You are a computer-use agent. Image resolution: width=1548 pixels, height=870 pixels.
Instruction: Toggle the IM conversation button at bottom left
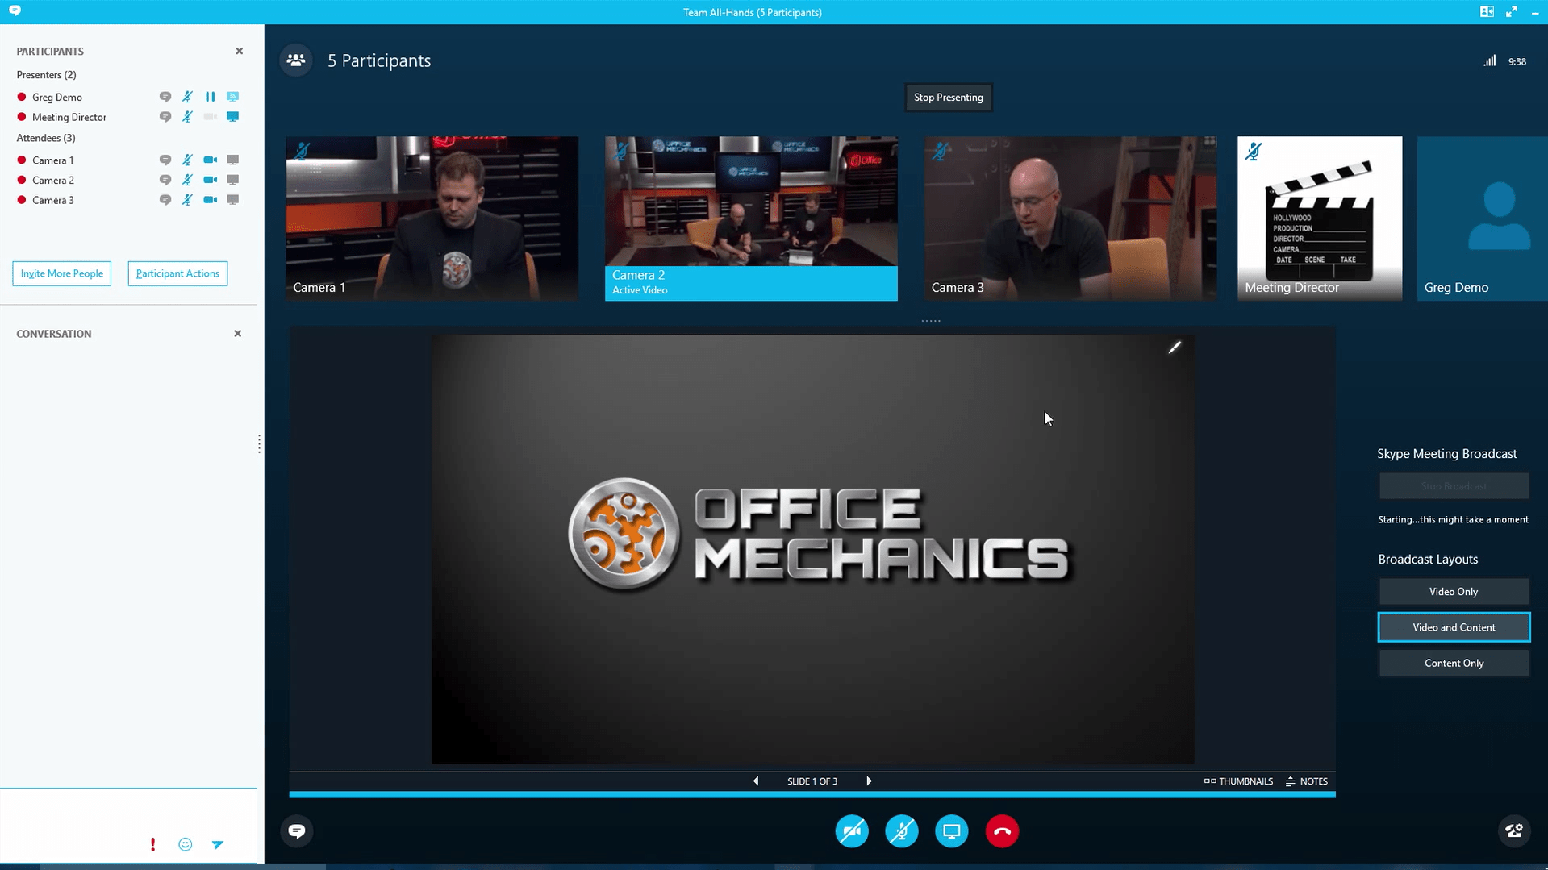coord(297,831)
